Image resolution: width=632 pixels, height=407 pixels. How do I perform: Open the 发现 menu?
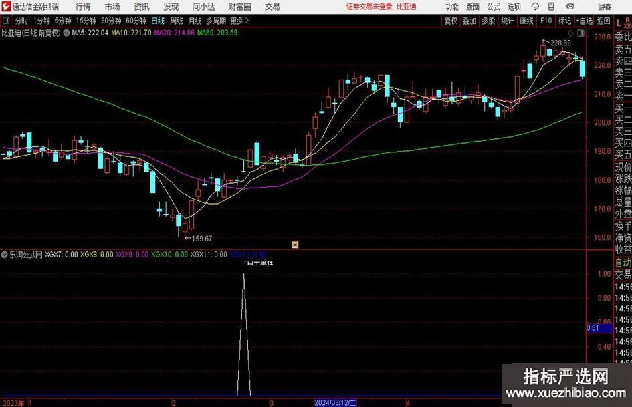coord(171,7)
